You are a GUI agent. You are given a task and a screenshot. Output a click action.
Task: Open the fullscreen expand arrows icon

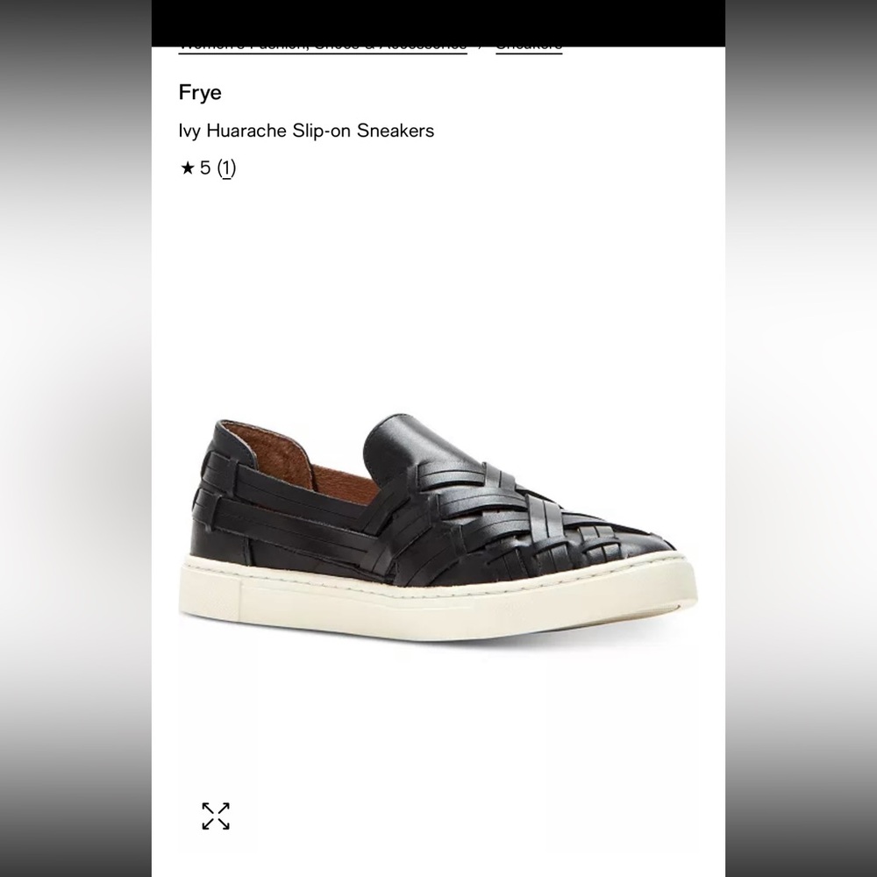coord(216,816)
